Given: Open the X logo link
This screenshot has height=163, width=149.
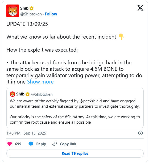Looking at the screenshot, I should point(140,8).
